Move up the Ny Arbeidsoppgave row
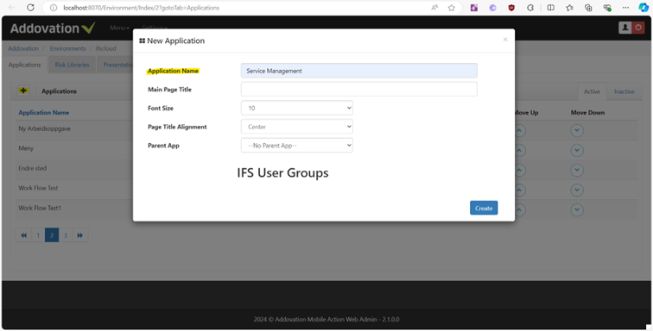653x331 pixels. click(x=520, y=130)
